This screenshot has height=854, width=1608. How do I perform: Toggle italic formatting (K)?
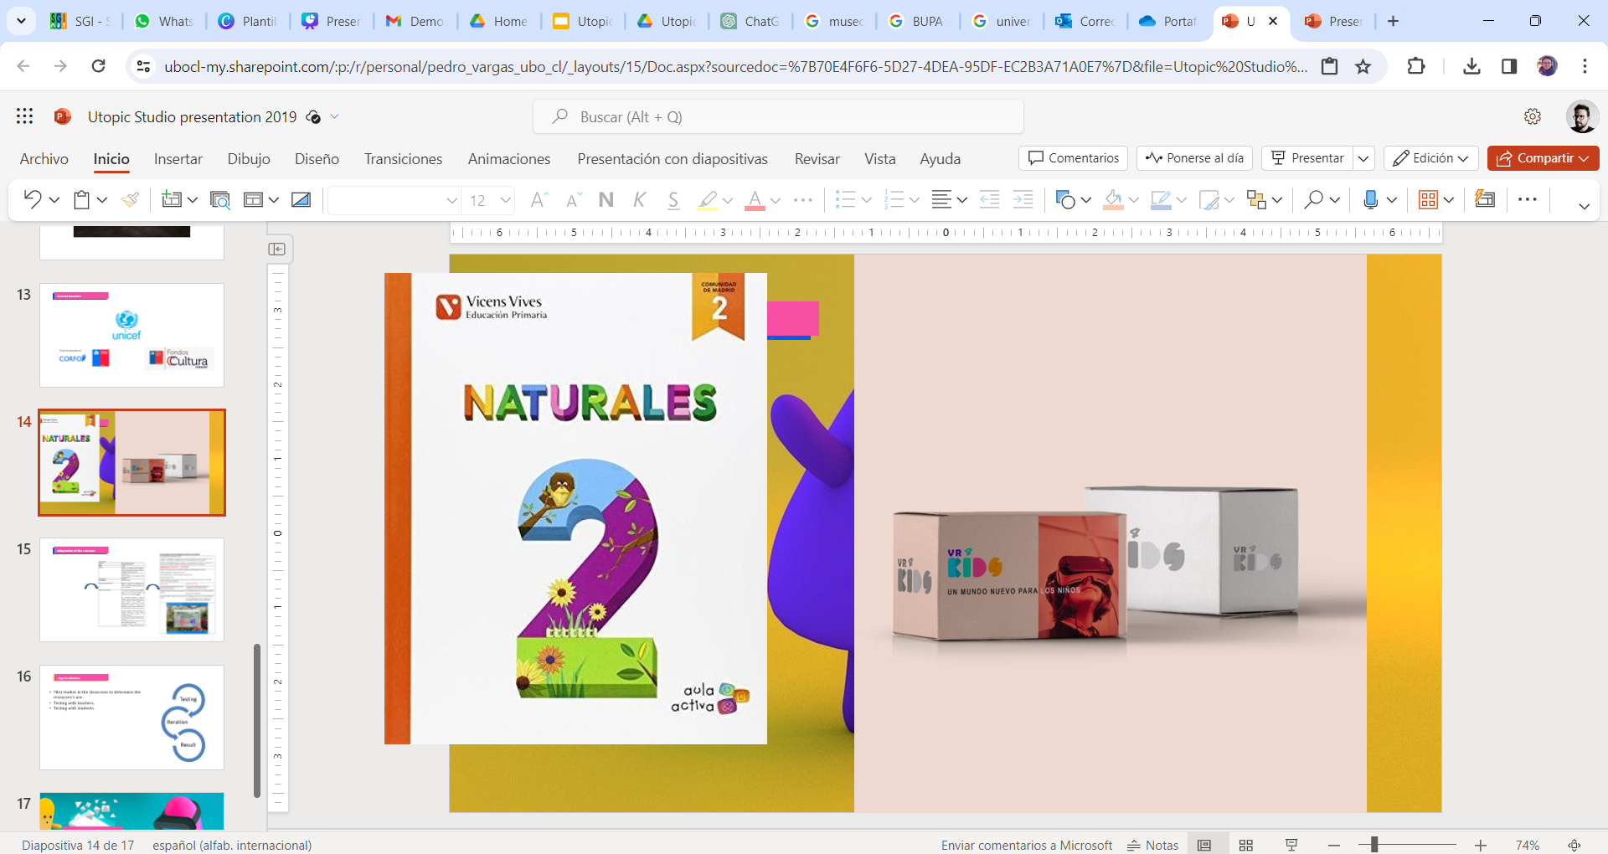pos(640,199)
